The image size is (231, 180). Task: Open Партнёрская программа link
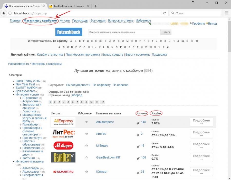[x=83, y=55]
